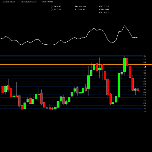Click the 242 price axis label

pyautogui.click(x=145, y=95)
